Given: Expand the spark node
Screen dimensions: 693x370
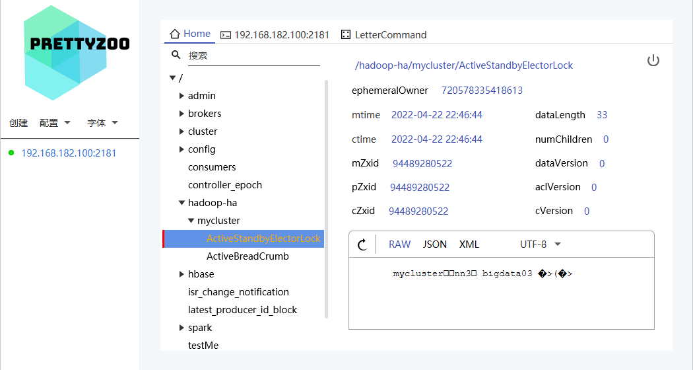Looking at the screenshot, I should [181, 328].
